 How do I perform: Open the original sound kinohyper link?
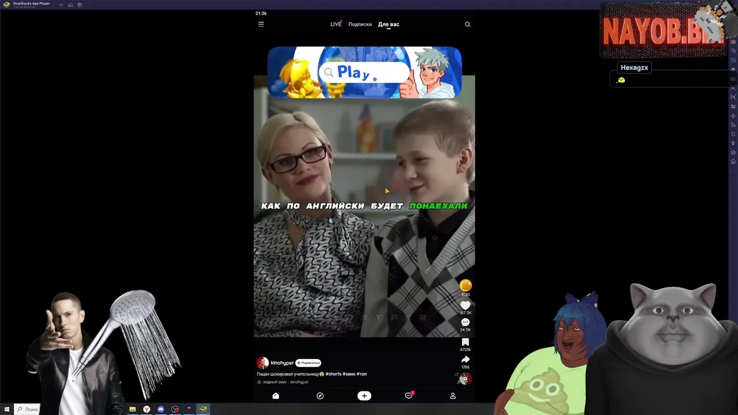[x=283, y=382]
